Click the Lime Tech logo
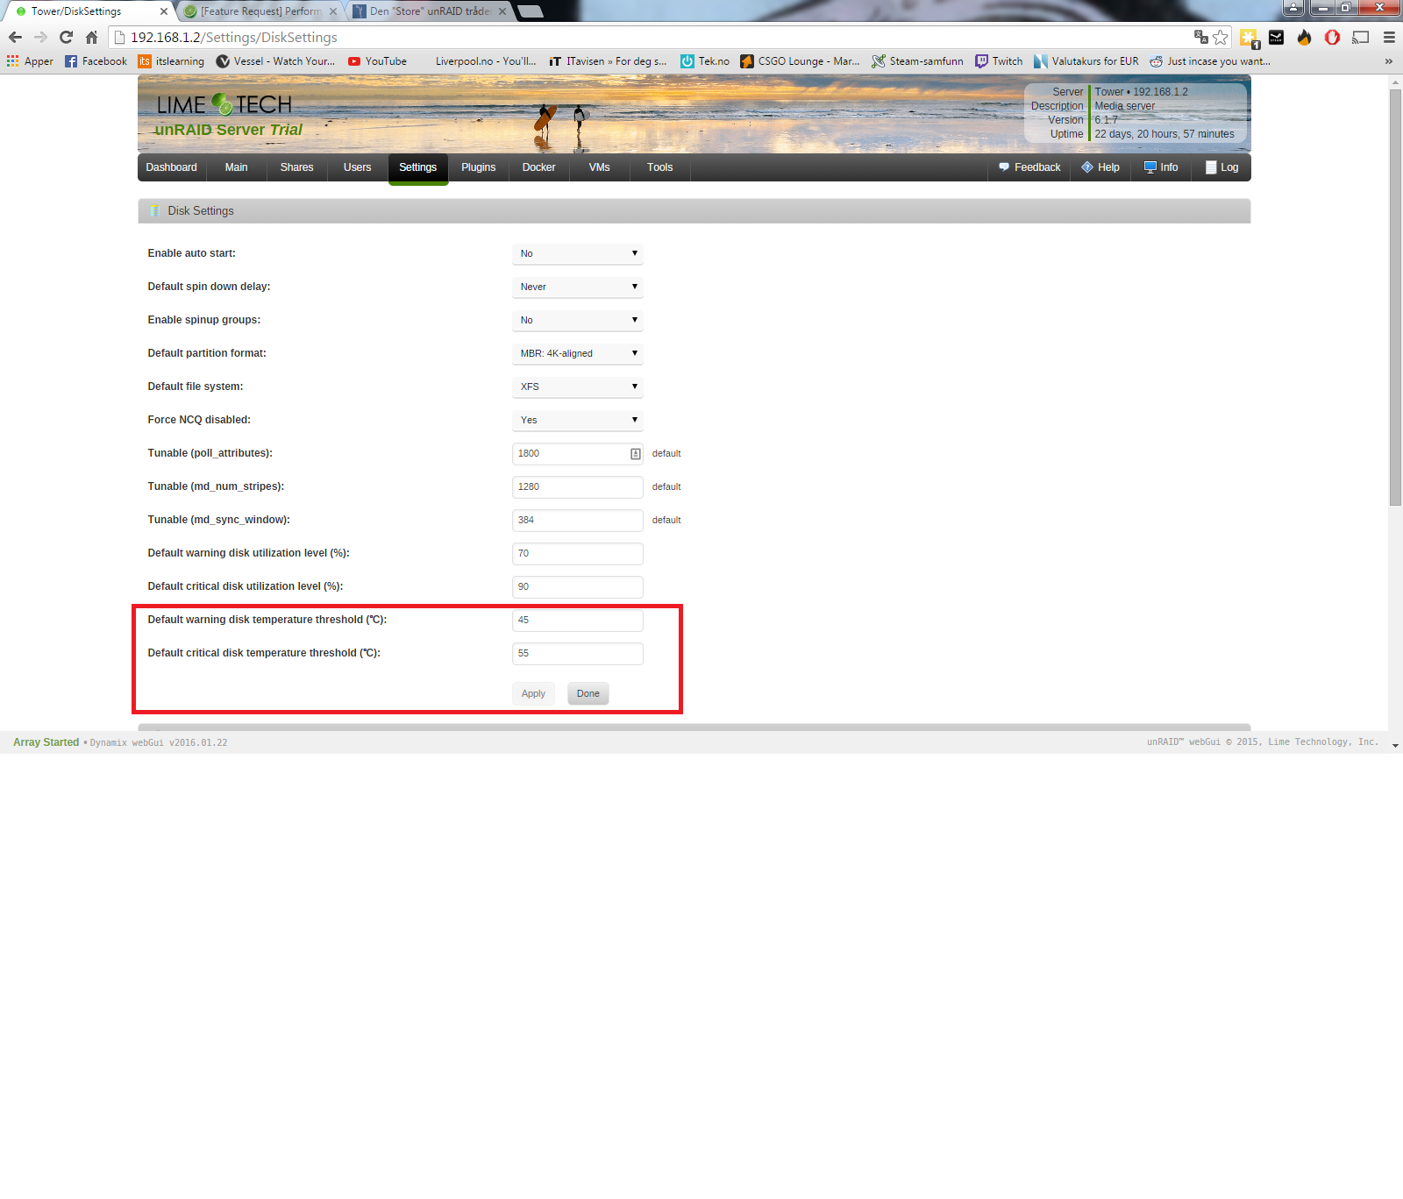 coord(224,104)
